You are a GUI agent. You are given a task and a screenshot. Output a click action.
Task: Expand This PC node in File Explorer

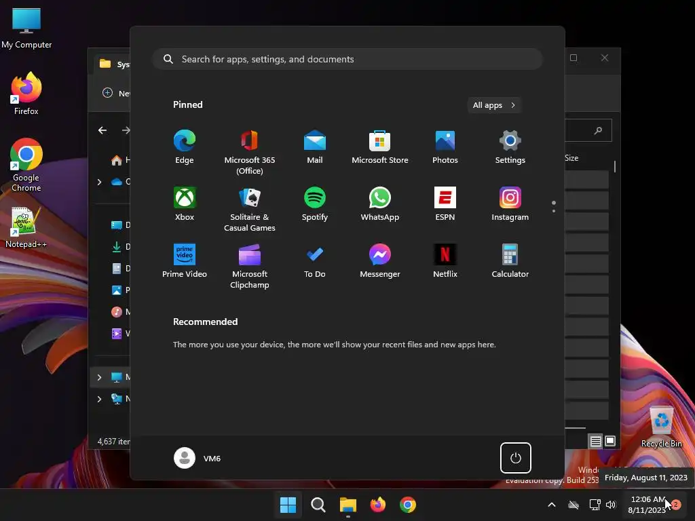[x=99, y=377]
